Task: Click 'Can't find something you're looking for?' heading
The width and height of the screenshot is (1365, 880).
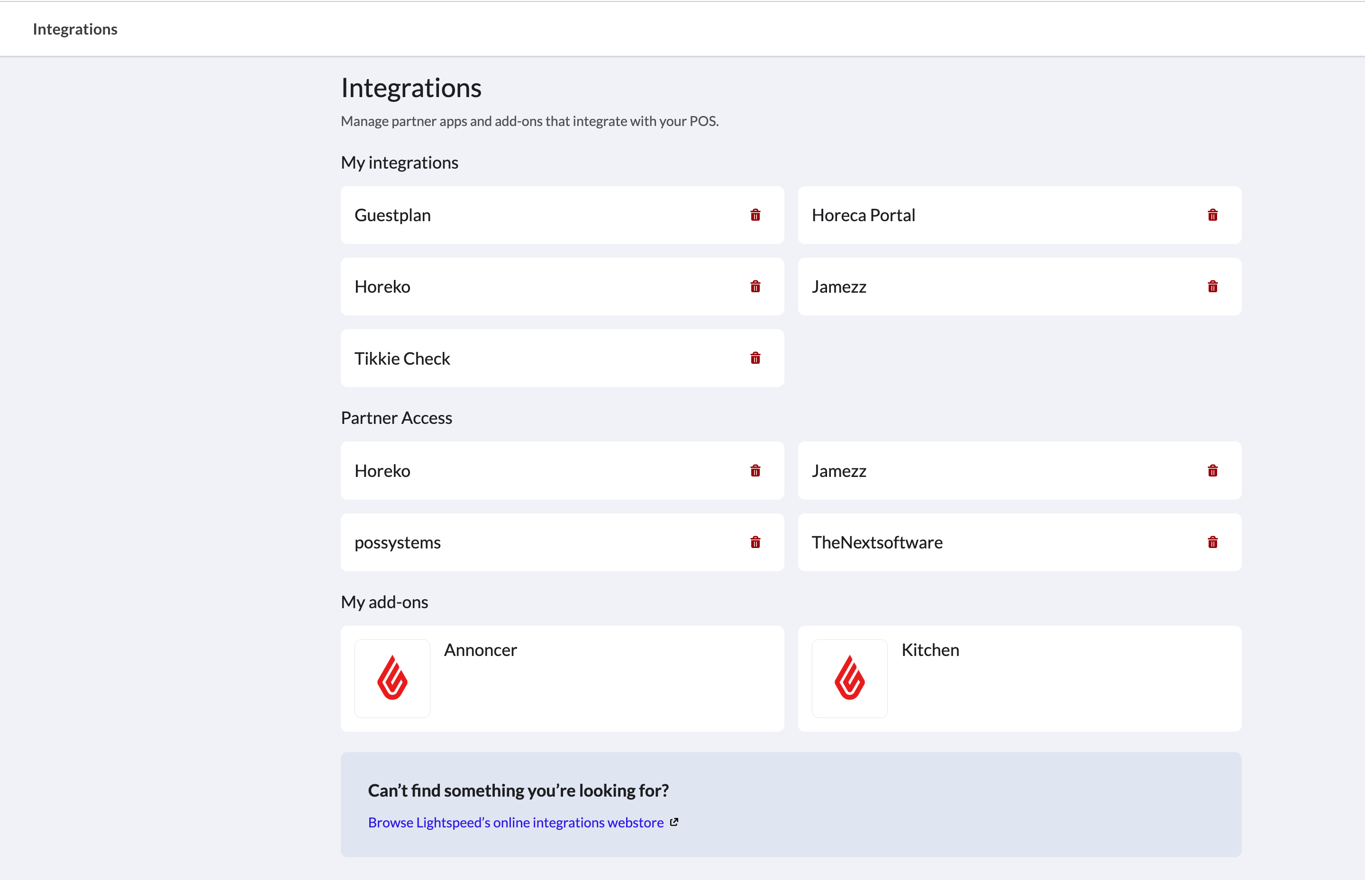Action: coord(518,790)
